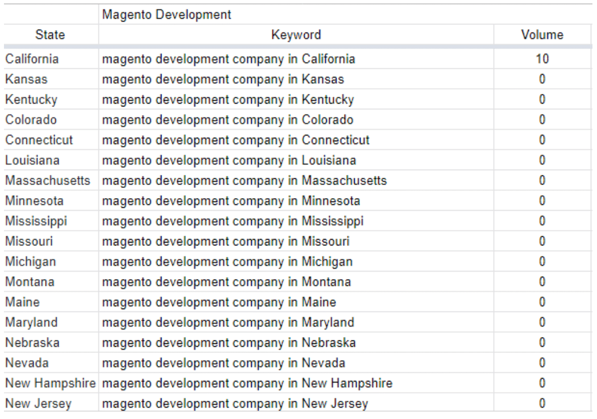Screen dimensions: 597x419
Task: Select the 'Nebraska' state cell
Action: tap(51, 342)
